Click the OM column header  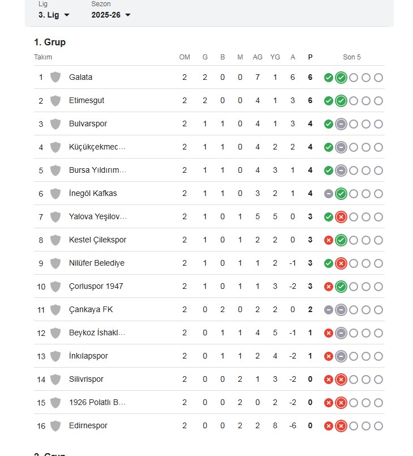(184, 57)
